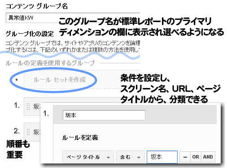Open the ページ タイトル dropdown
This screenshot has width=227, height=168.
88,157
